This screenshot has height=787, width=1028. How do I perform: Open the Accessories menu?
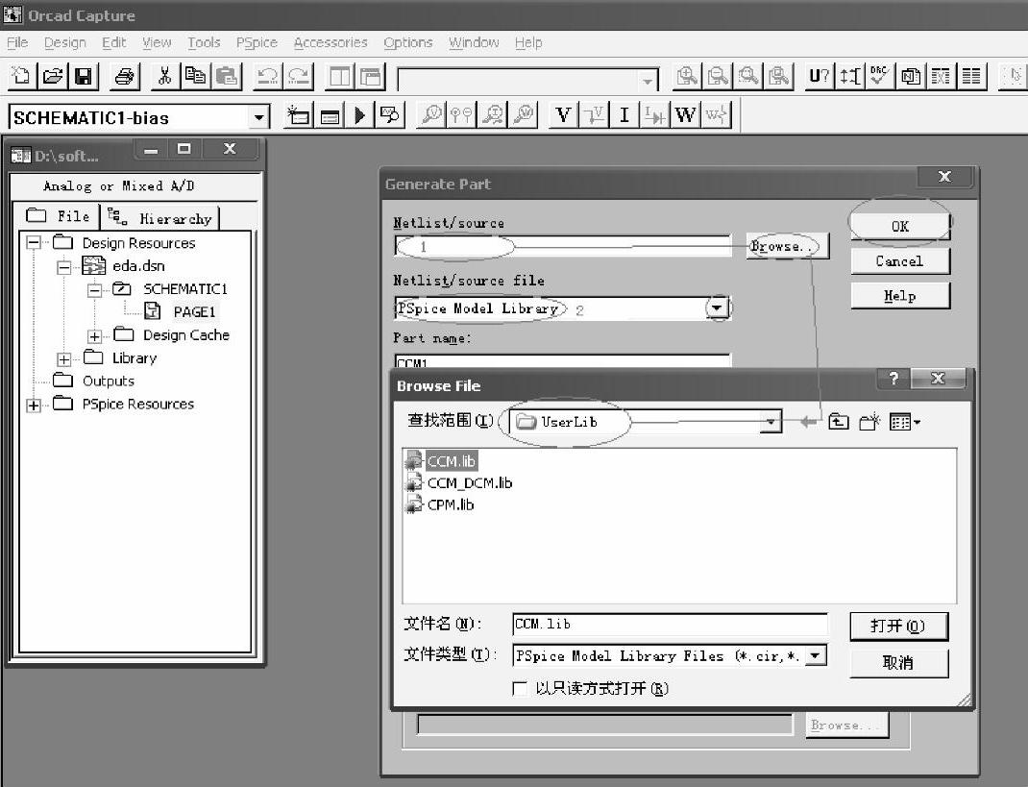click(330, 42)
